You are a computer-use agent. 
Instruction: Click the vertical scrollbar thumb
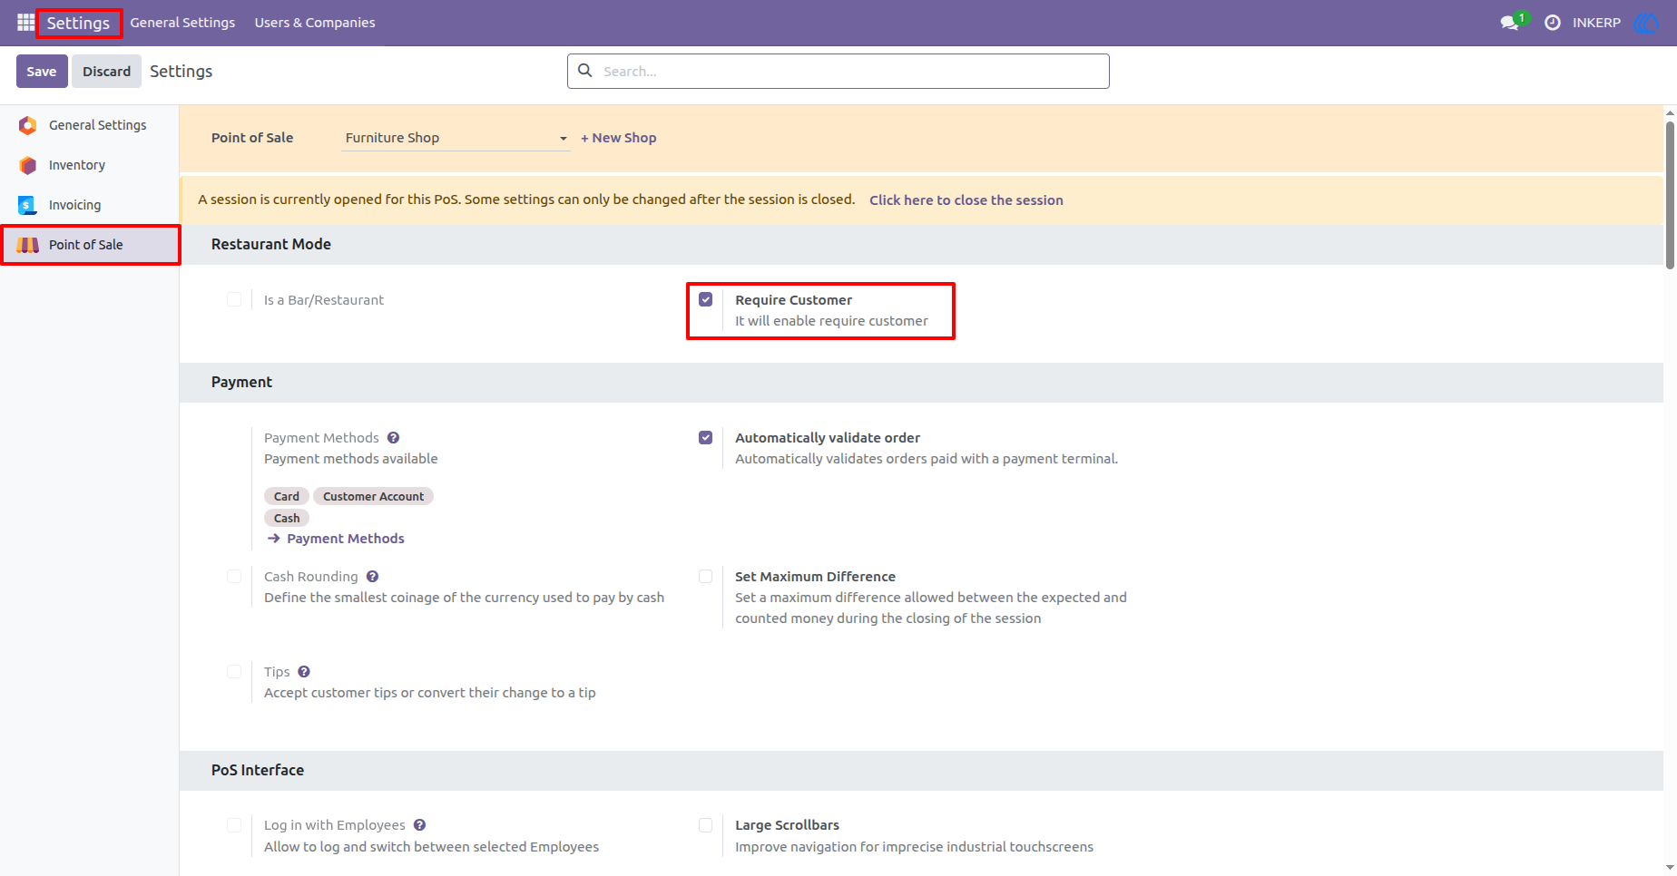(1670, 194)
